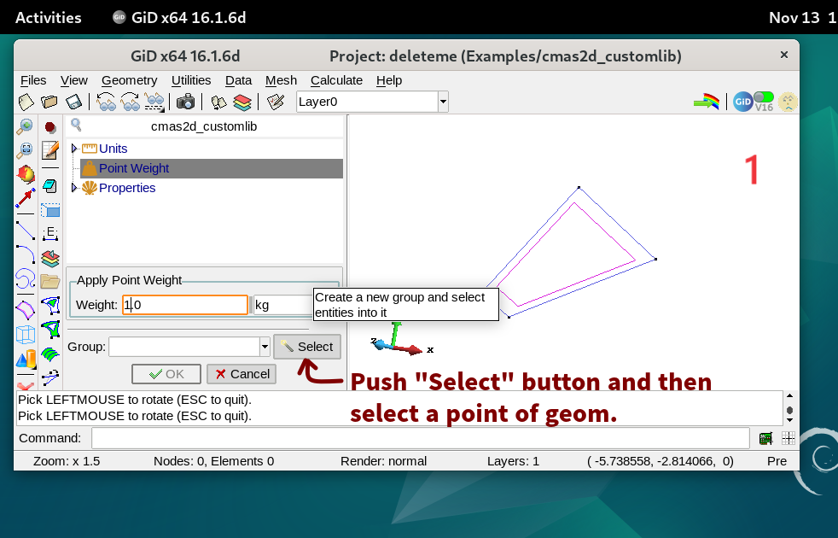Viewport: 838px width, 538px height.
Task: Select the Zoom frame magnifier tool
Action: click(25, 150)
